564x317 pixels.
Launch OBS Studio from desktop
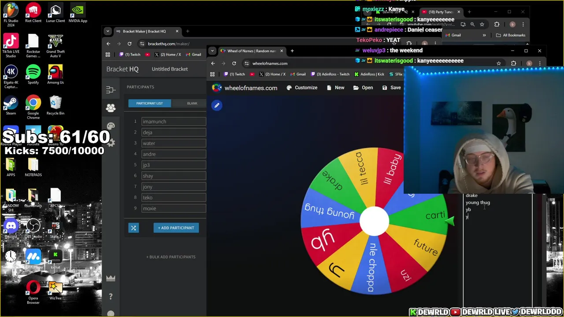(33, 229)
